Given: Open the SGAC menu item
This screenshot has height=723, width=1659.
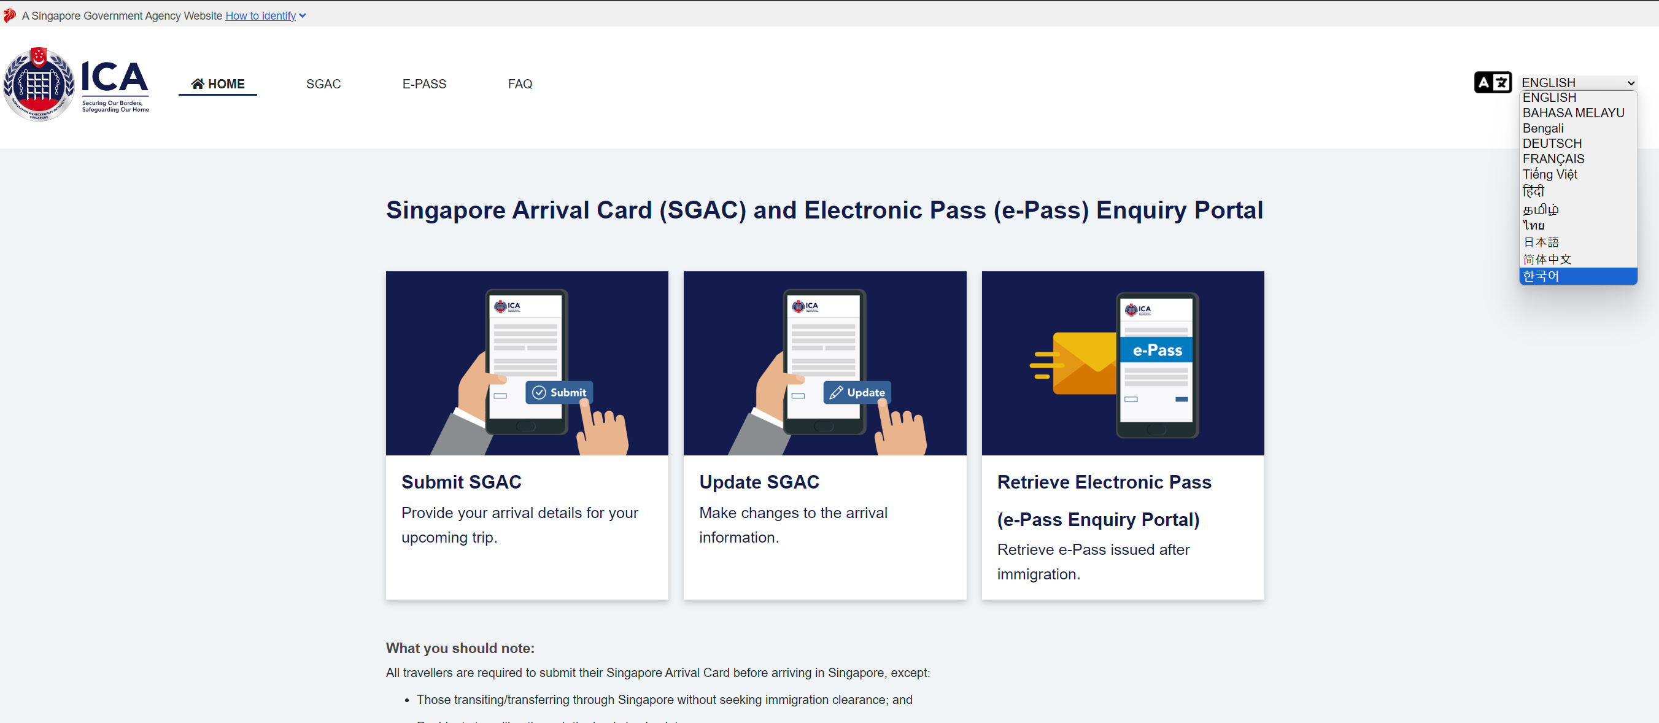Looking at the screenshot, I should (x=323, y=83).
